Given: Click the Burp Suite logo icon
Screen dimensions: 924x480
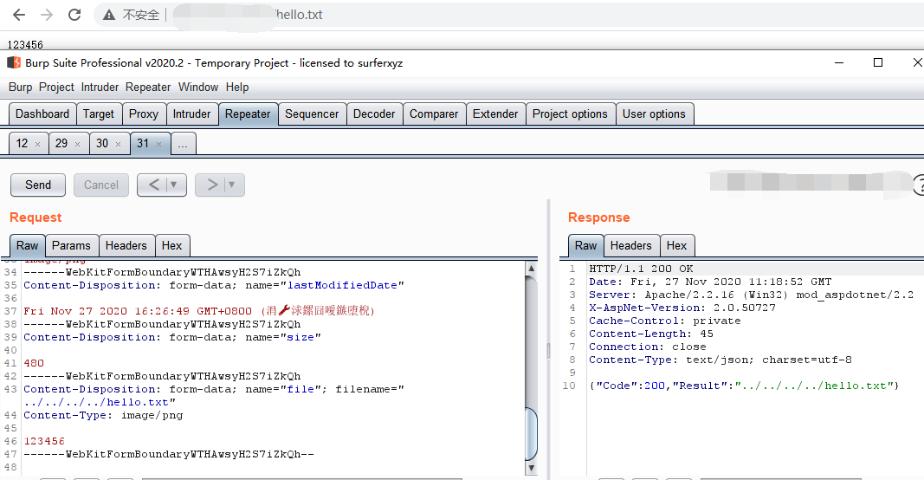Looking at the screenshot, I should tap(14, 62).
